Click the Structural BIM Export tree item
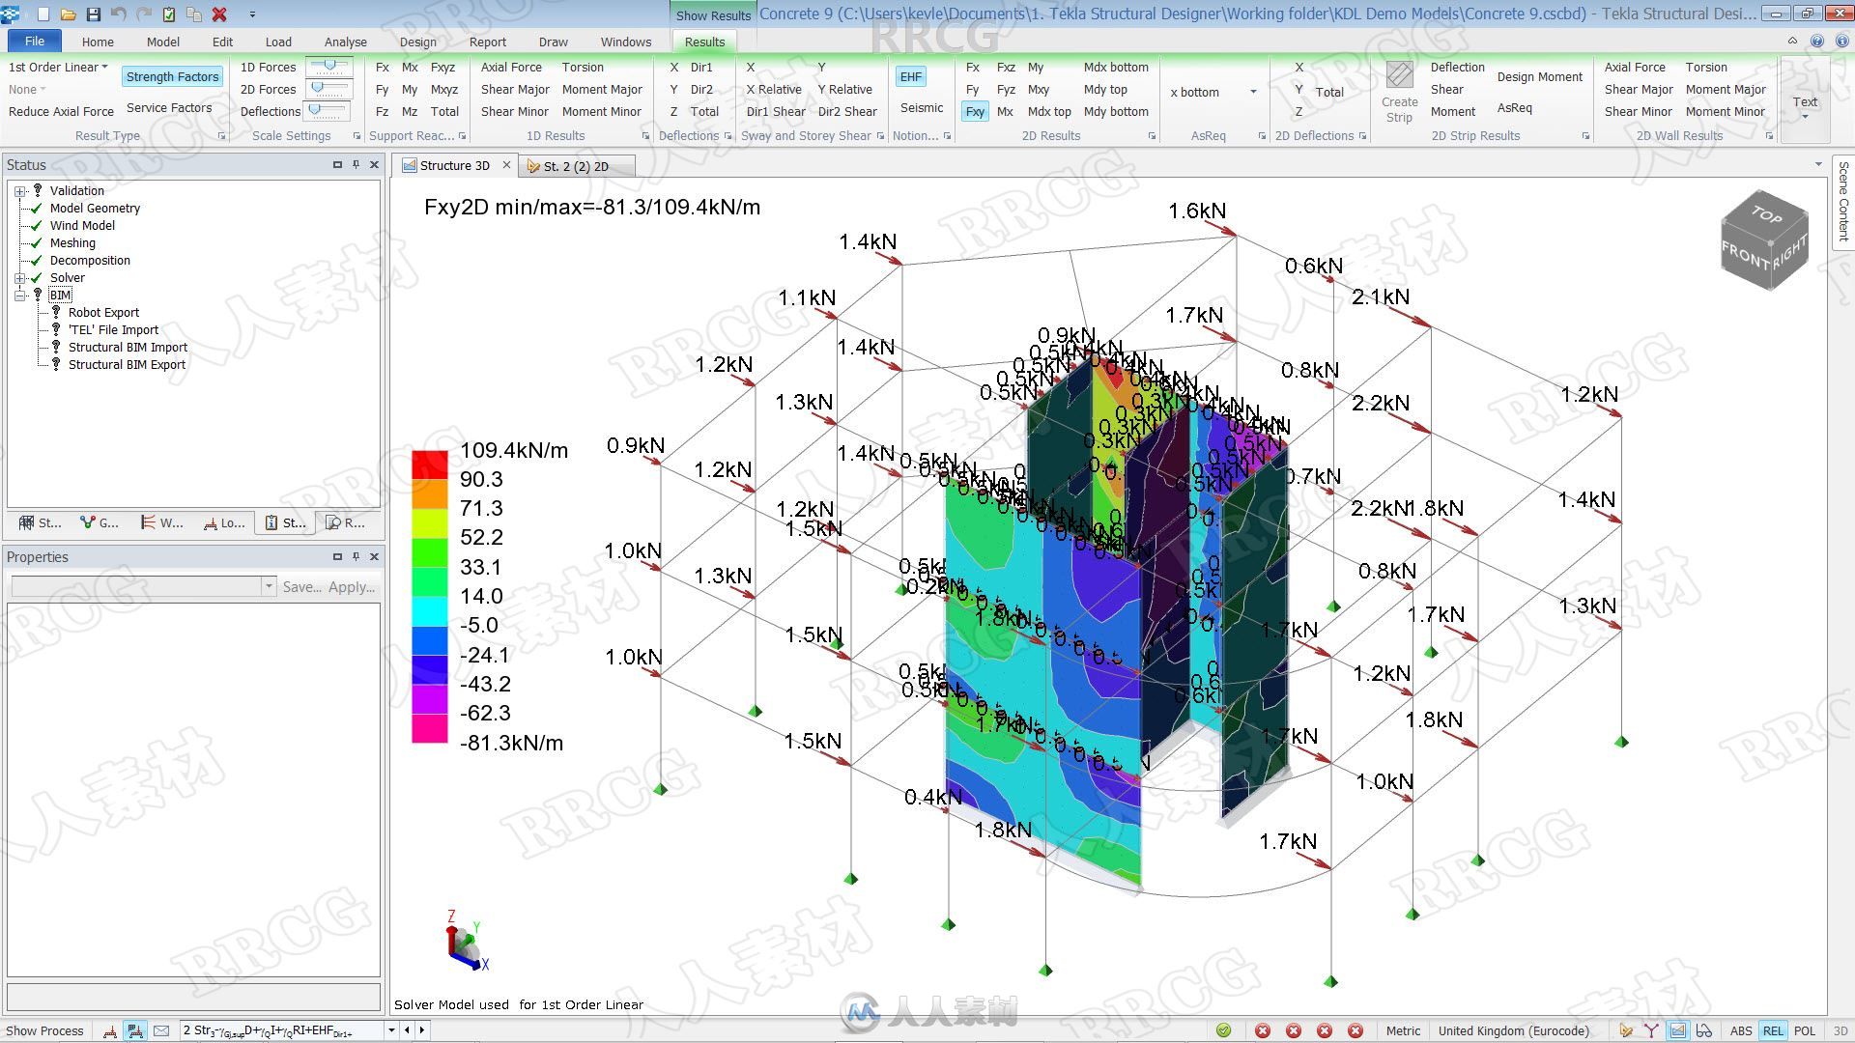 (128, 364)
